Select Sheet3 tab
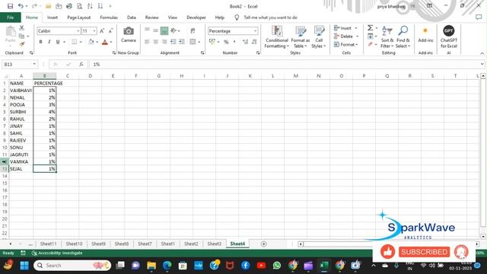The height and width of the screenshot is (274, 487). pos(215,244)
